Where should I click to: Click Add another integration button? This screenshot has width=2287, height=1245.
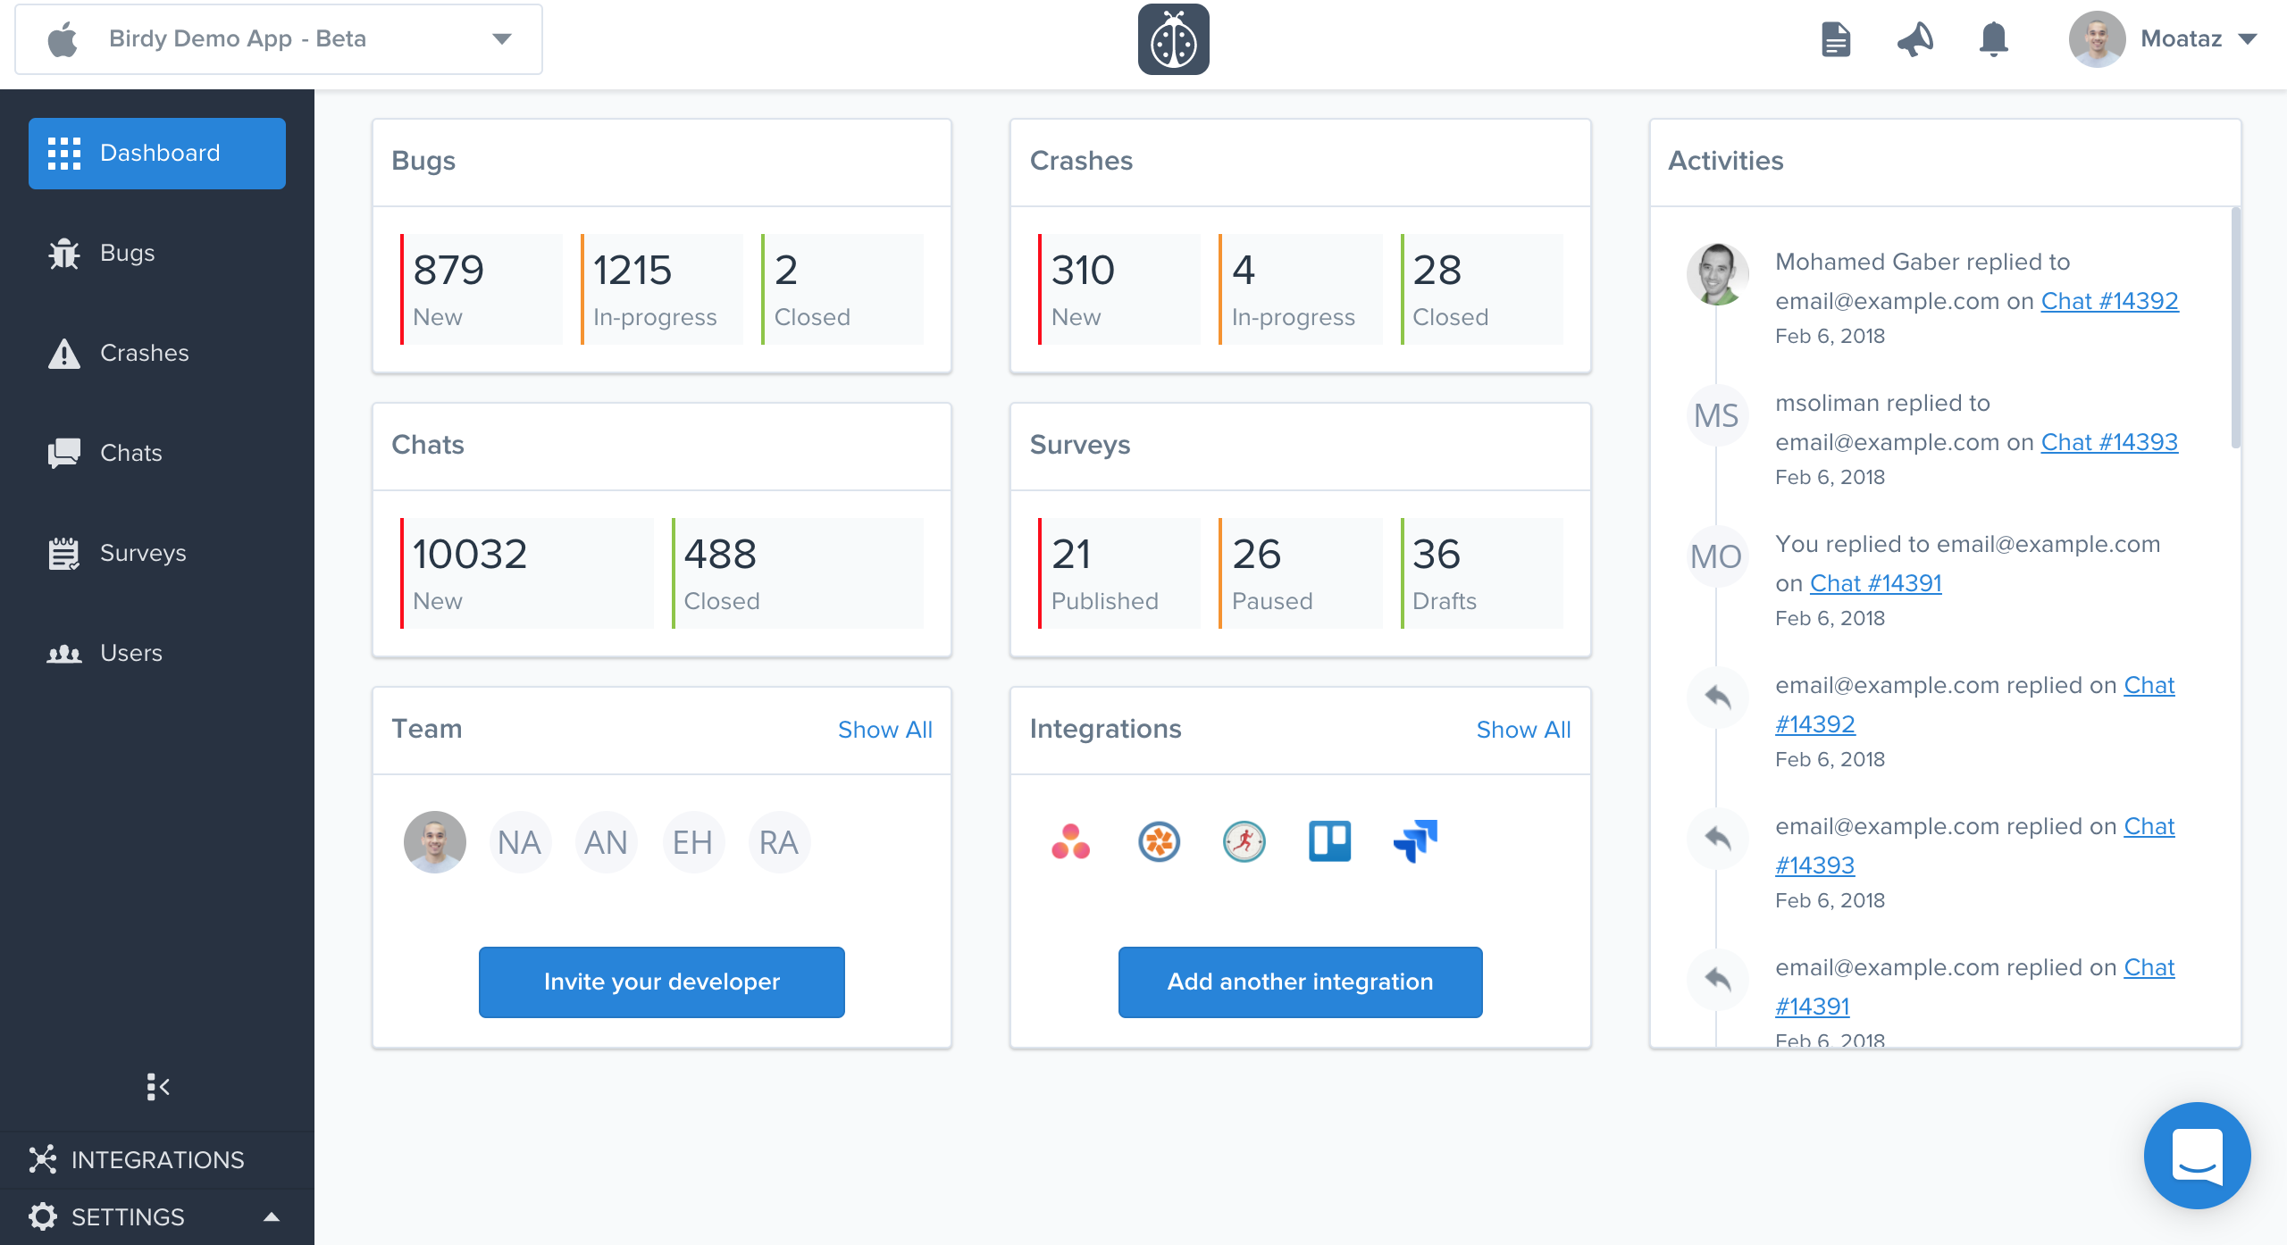[x=1300, y=982]
